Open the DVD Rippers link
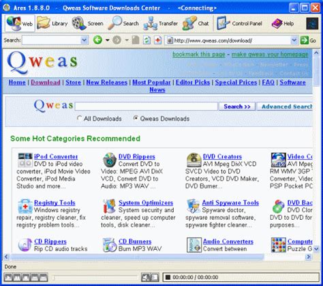The height and width of the screenshot is (286, 323). 137,156
